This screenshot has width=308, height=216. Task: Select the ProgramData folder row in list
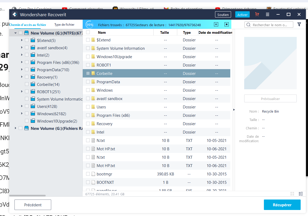point(156,82)
